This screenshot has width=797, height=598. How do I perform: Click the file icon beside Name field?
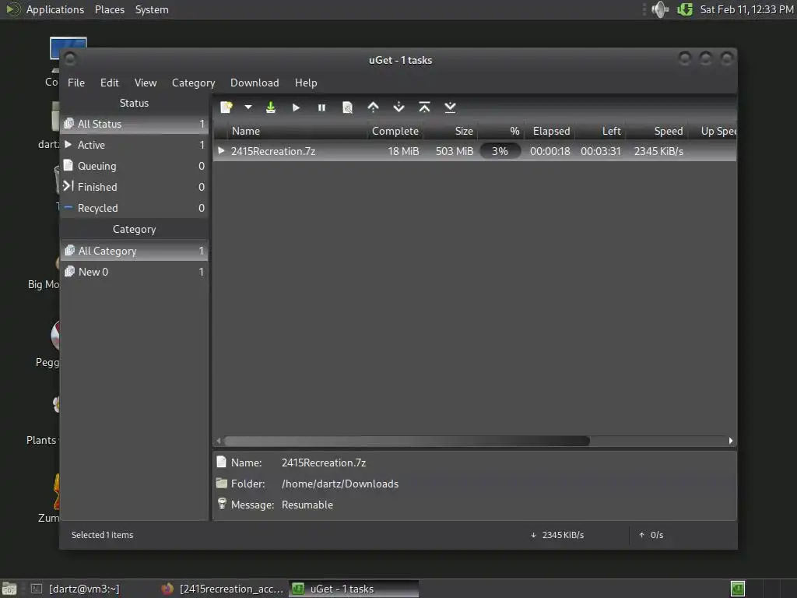(221, 462)
